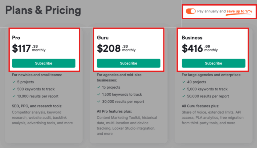Select the checkmark next to 1,500 keywords to track
This screenshot has height=148, width=257.
(x=99, y=94)
